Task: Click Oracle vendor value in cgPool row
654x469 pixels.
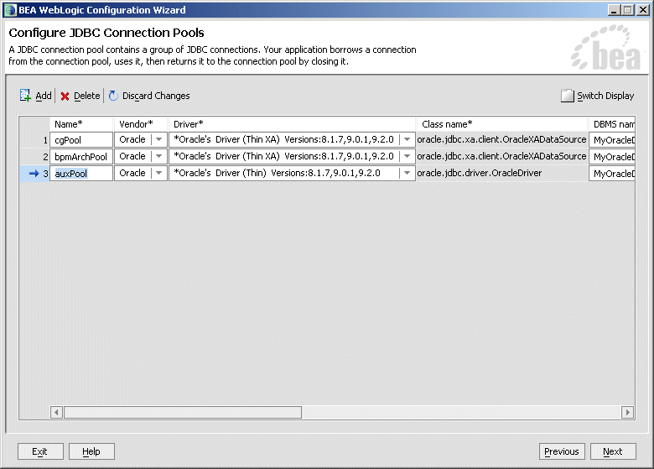Action: point(132,139)
